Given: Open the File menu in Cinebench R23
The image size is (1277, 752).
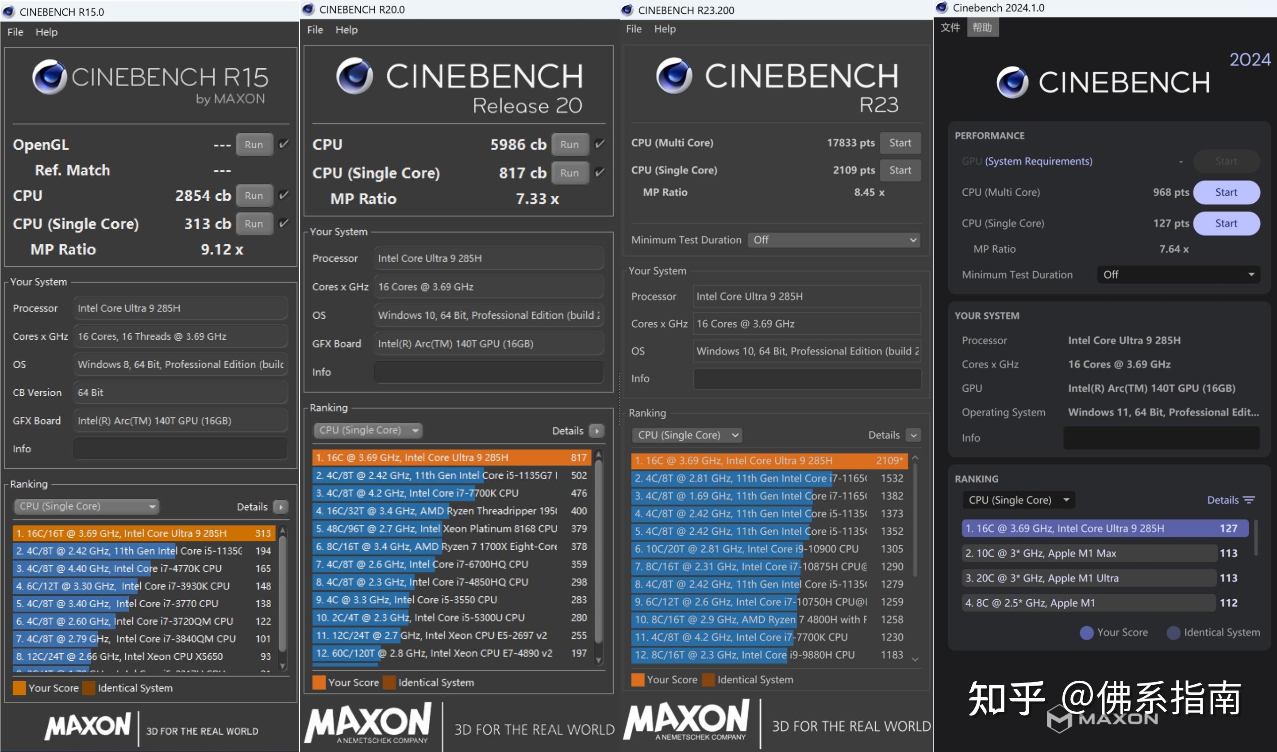Looking at the screenshot, I should tap(634, 29).
